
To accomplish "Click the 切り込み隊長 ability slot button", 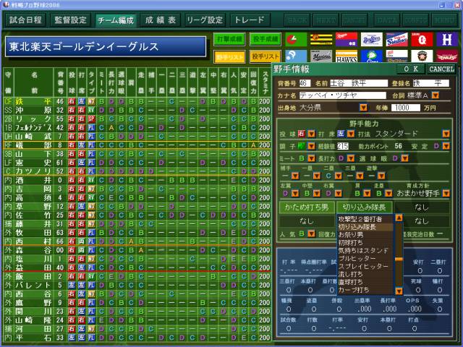I will pos(364,207).
